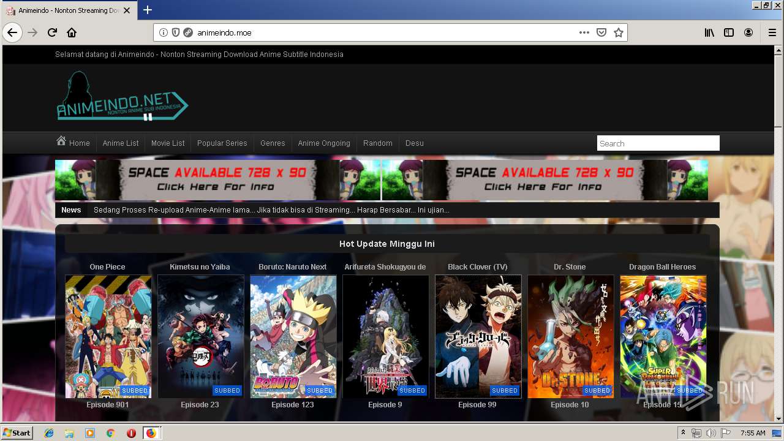This screenshot has width=784, height=441.
Task: Open Desu menu item
Action: (x=414, y=143)
